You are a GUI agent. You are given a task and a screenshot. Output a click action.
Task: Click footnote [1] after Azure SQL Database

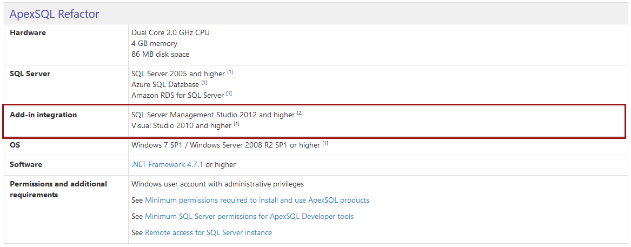pos(204,83)
